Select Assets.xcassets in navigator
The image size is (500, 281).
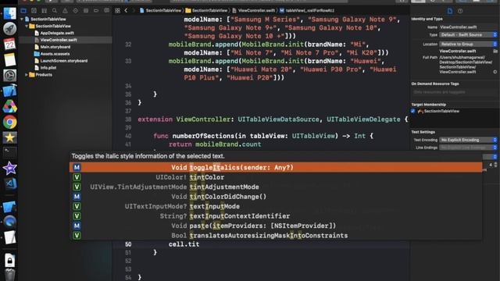[x=52, y=54]
